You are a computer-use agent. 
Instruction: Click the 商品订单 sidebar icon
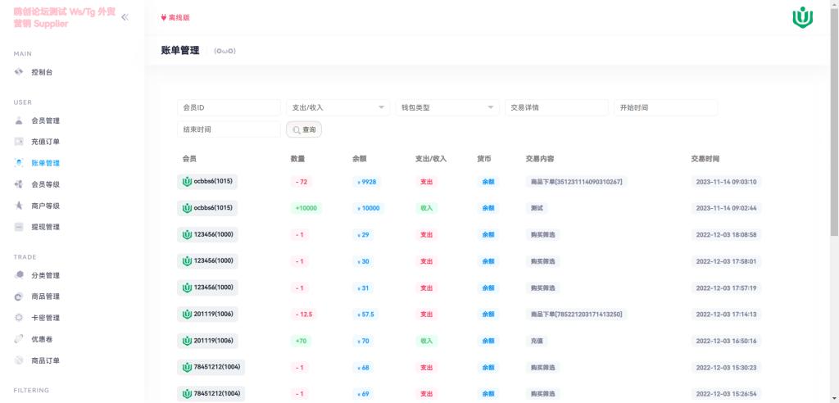[19, 360]
